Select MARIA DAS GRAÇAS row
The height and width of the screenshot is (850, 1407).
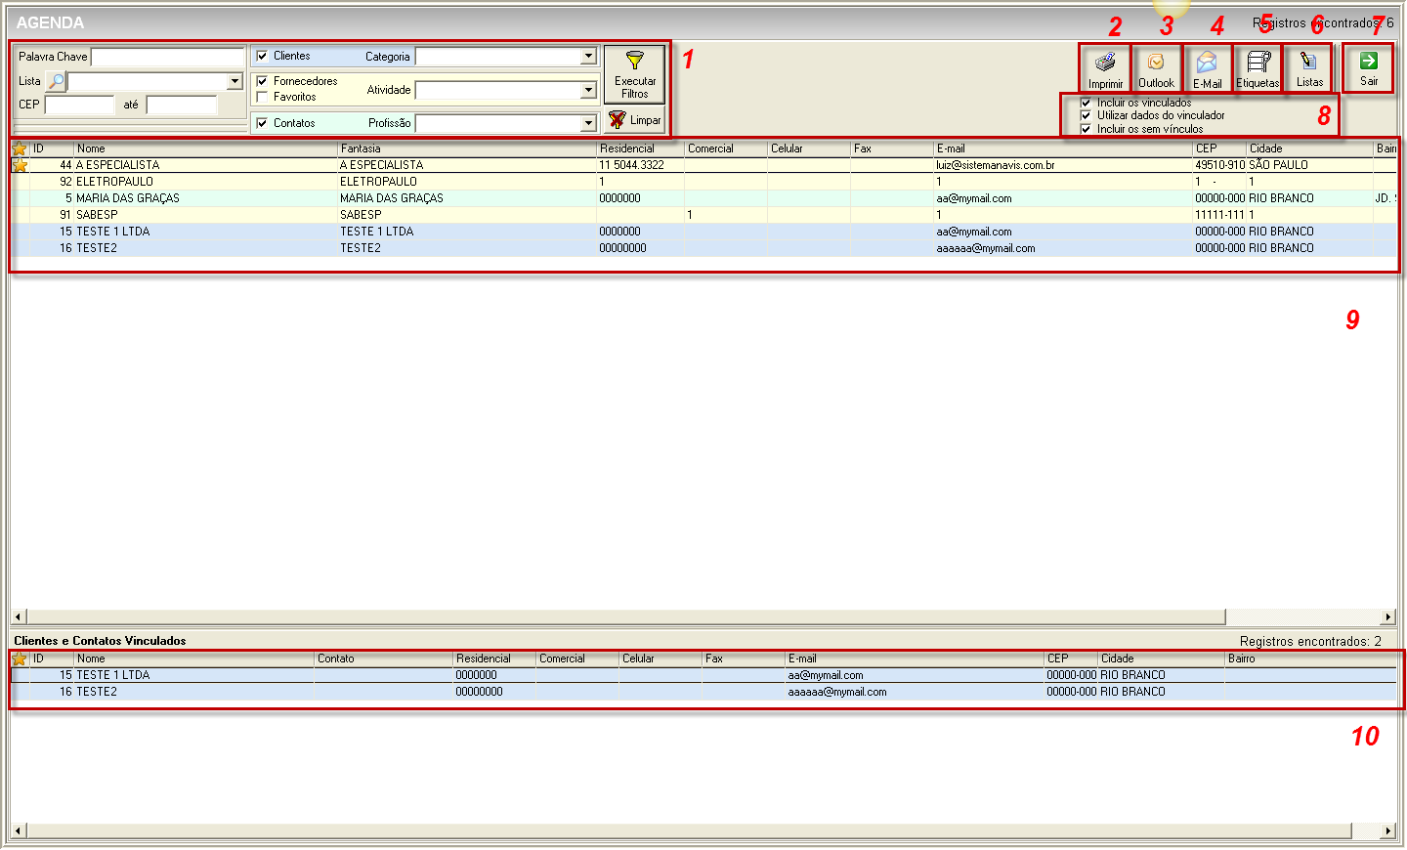pyautogui.click(x=703, y=198)
